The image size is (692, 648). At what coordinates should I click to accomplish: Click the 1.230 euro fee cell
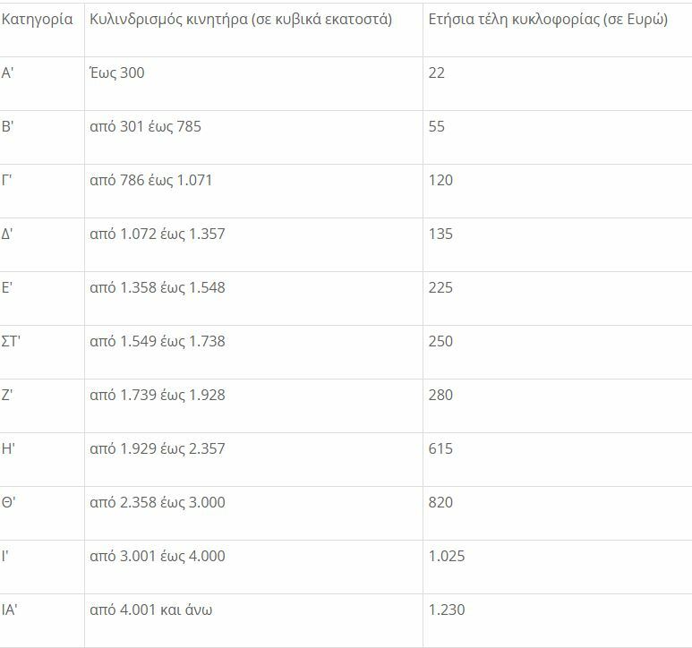point(447,610)
